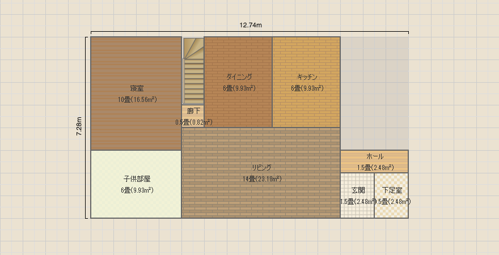
Task: Click the 14畳(23.18m²) living size text
Action: tap(262, 179)
